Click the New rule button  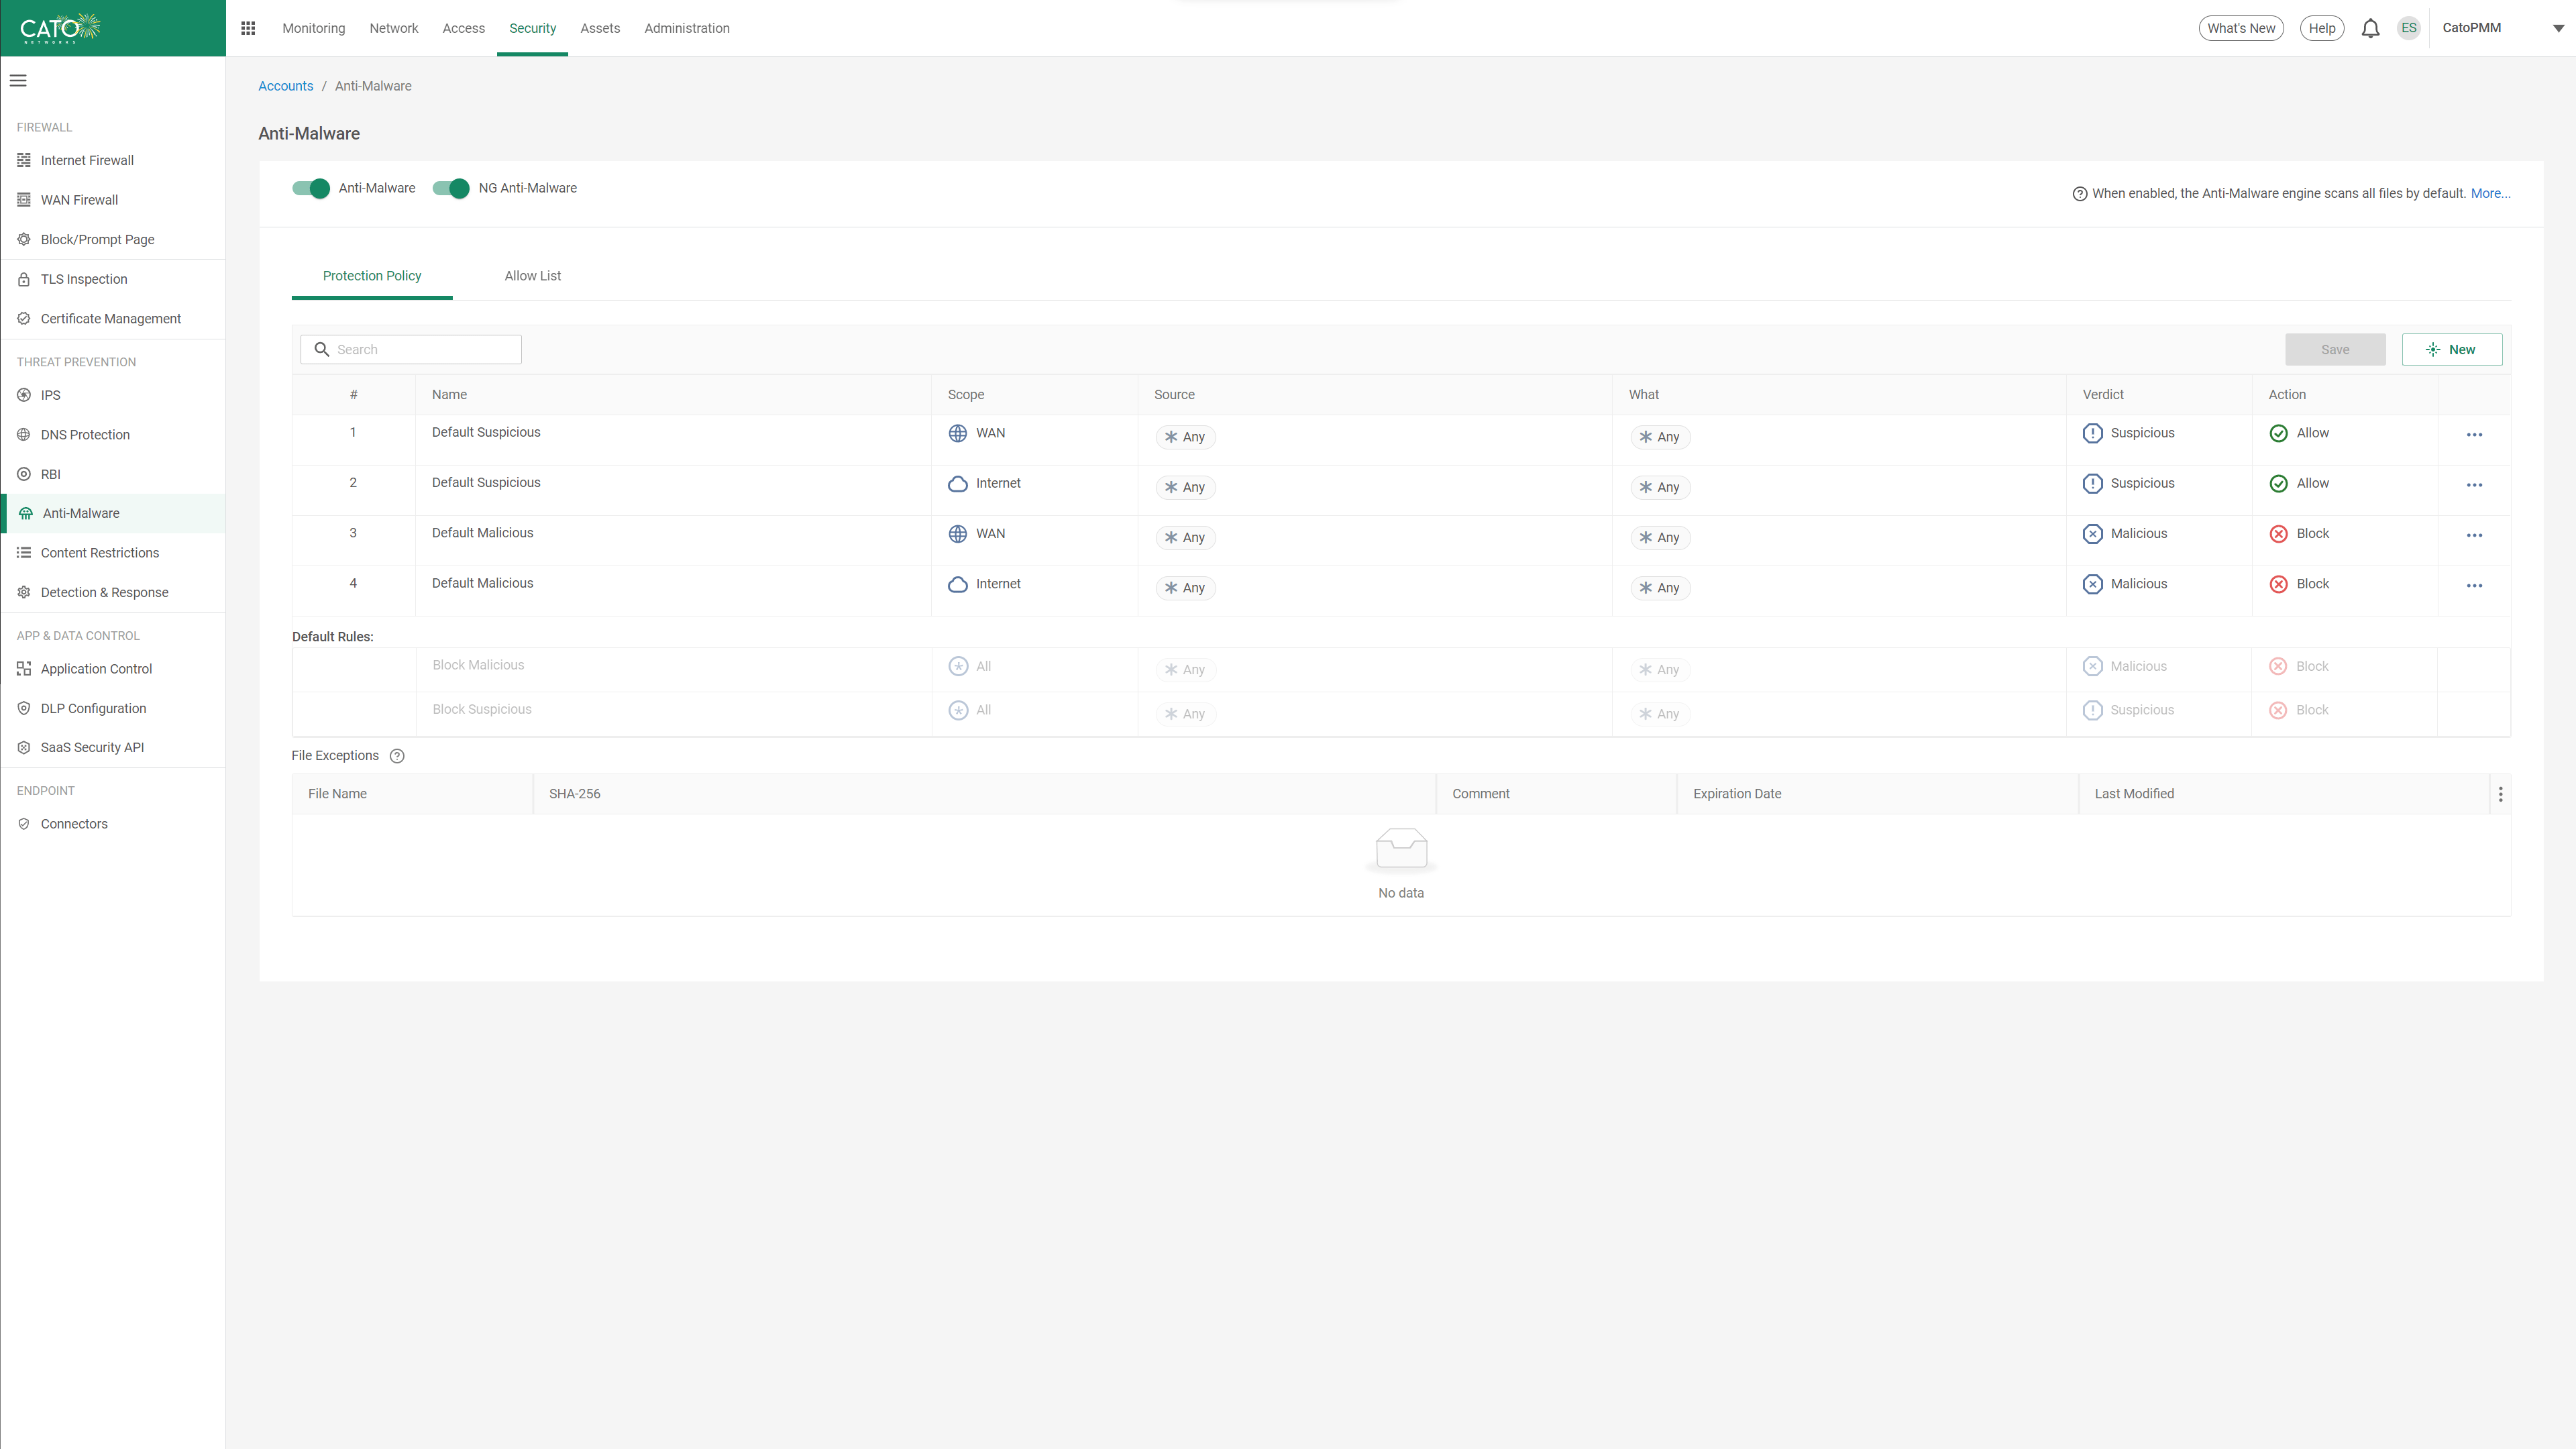click(x=2452, y=349)
